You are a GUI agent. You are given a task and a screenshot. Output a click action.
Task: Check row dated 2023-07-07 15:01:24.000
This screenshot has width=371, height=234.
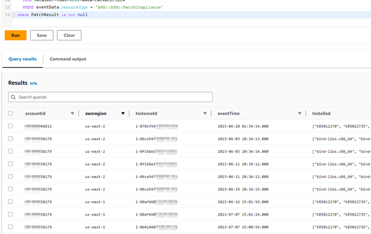(11, 214)
